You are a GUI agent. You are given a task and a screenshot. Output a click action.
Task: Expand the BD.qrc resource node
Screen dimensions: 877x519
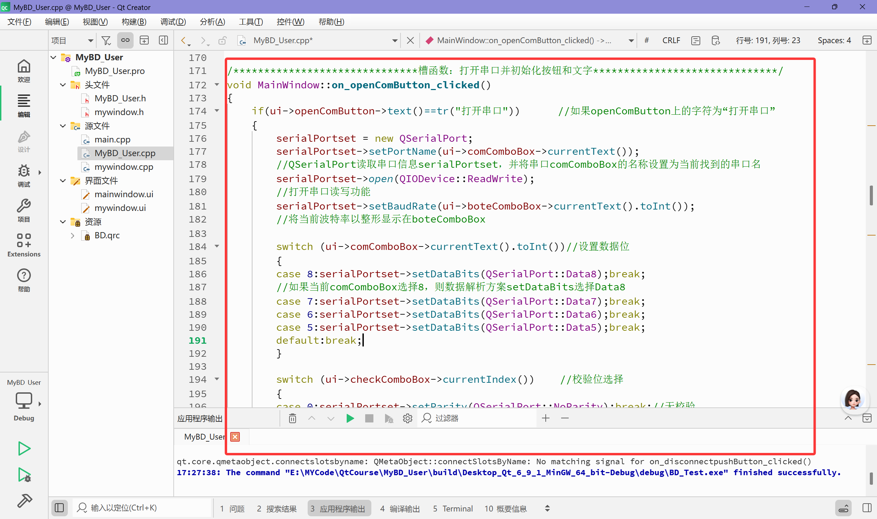[x=72, y=236]
